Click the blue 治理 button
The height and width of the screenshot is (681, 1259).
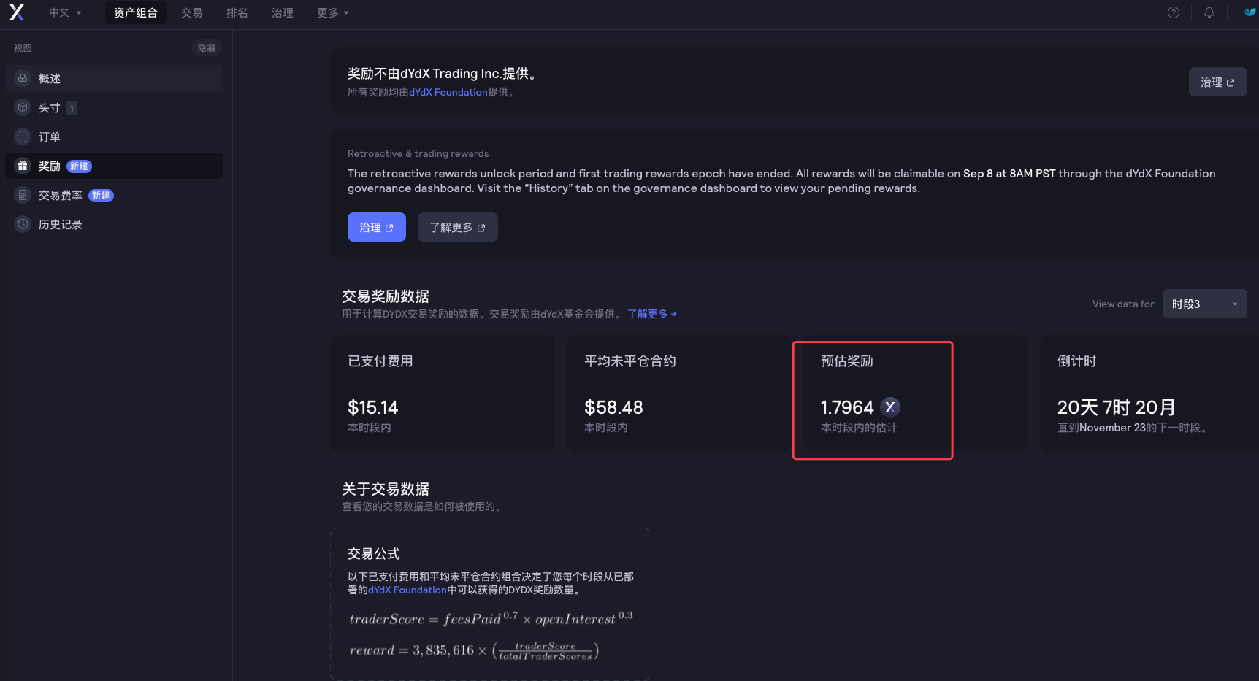pyautogui.click(x=376, y=227)
